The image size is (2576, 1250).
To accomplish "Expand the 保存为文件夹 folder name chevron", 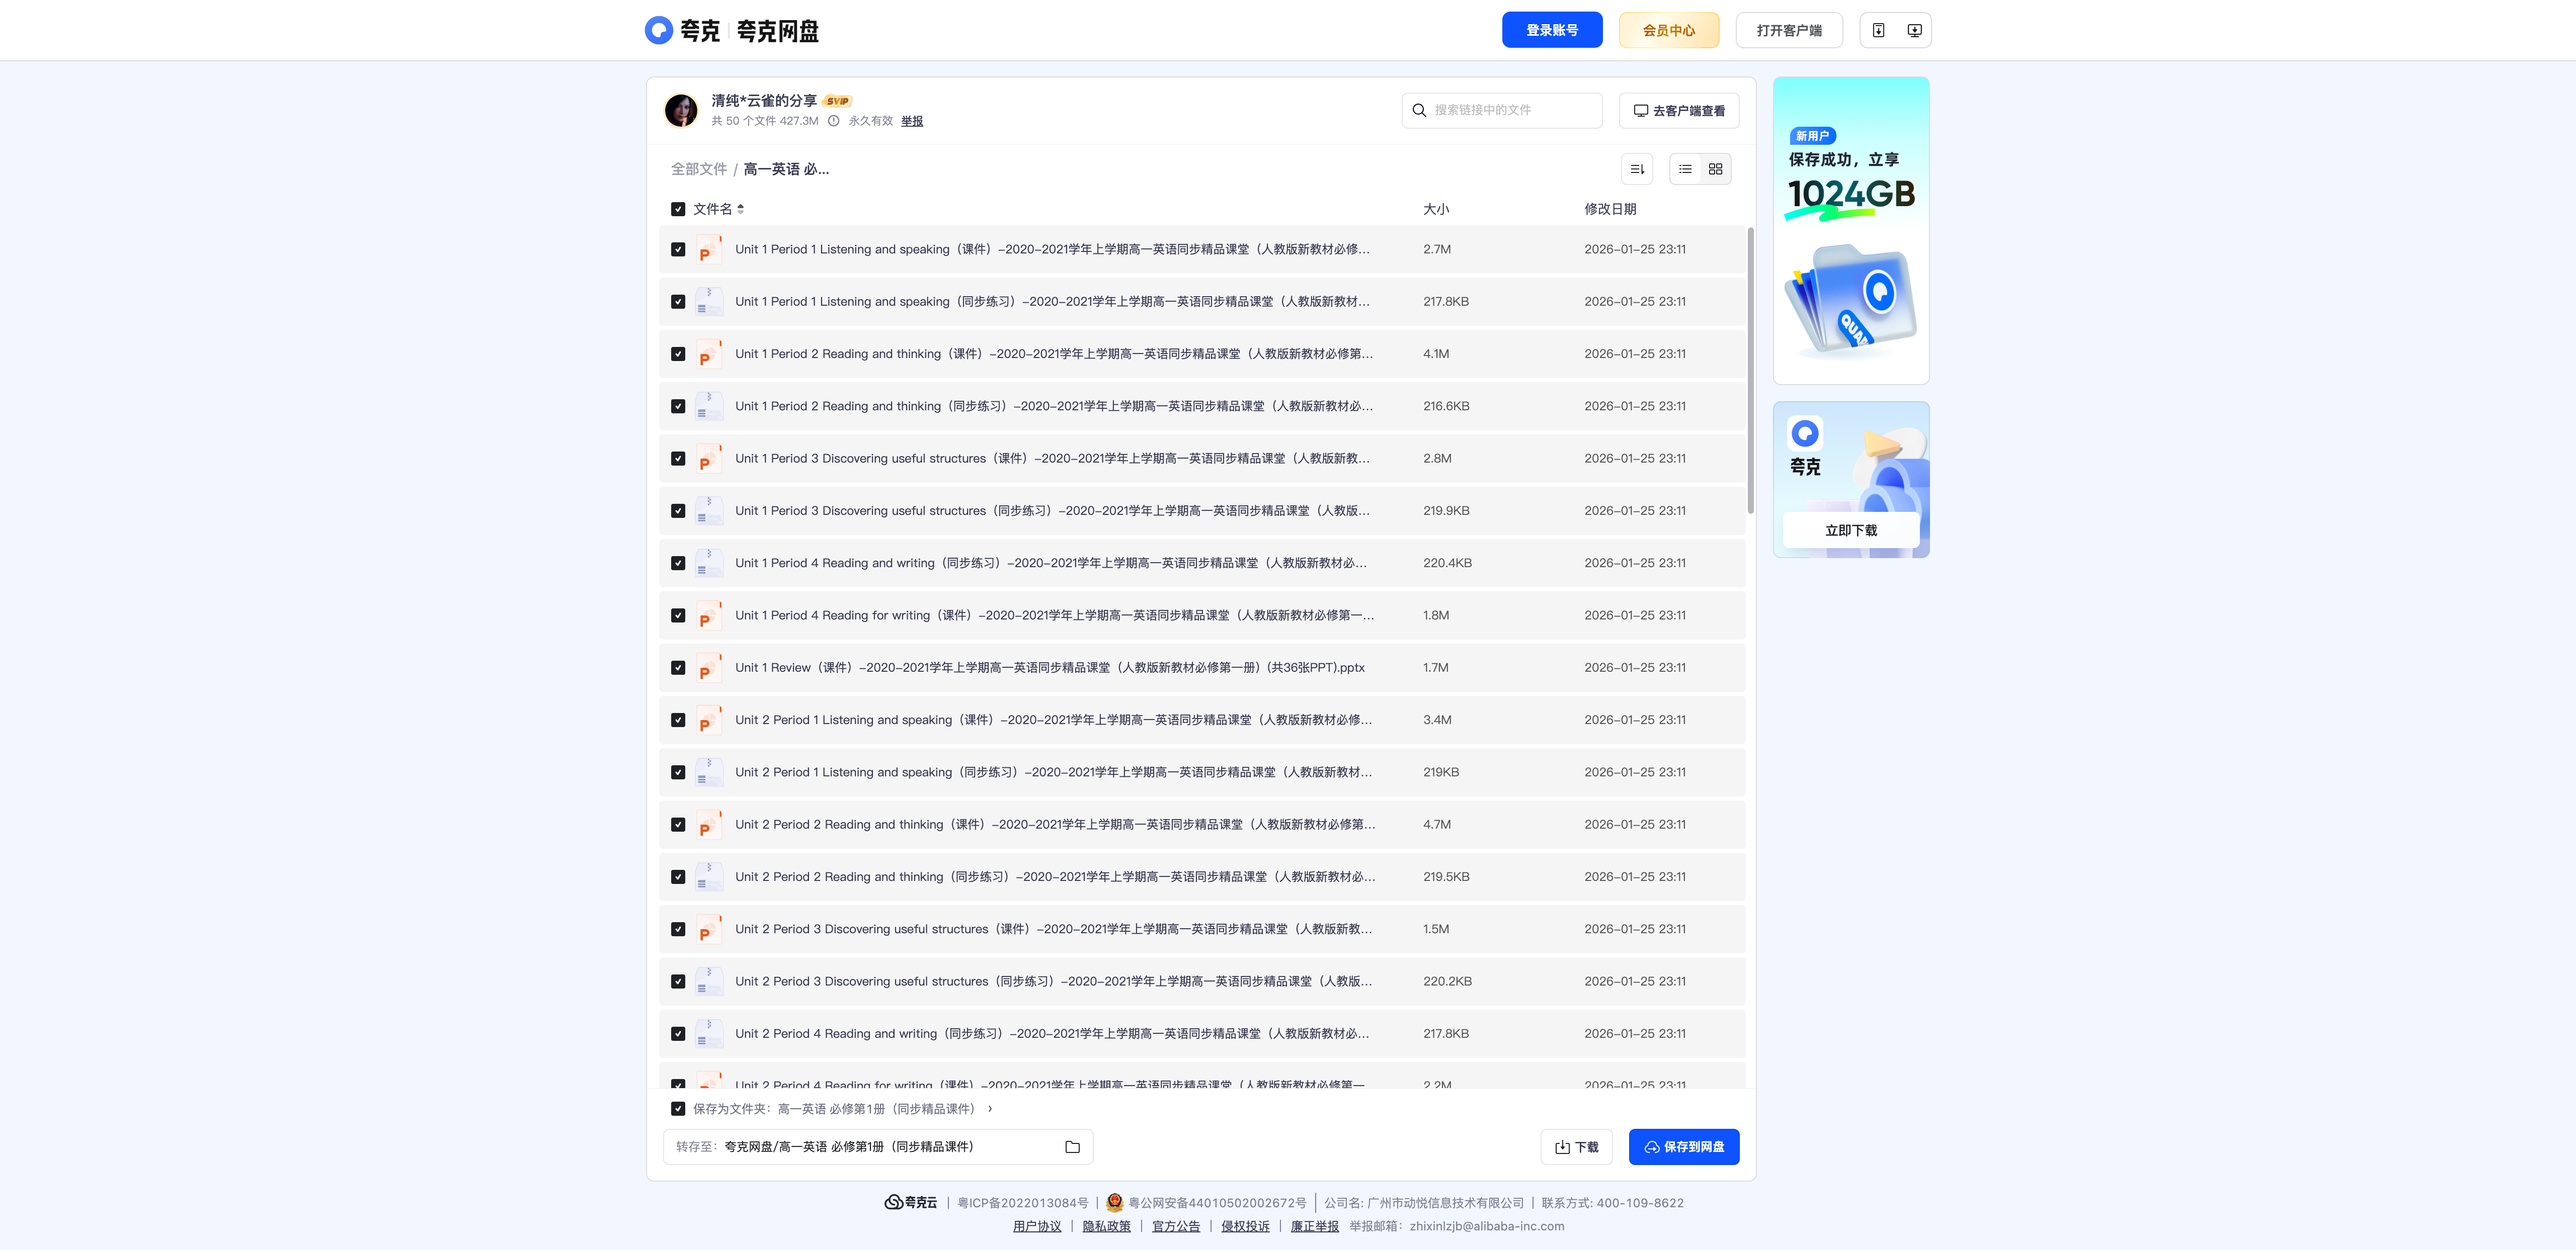I will pyautogui.click(x=990, y=1108).
